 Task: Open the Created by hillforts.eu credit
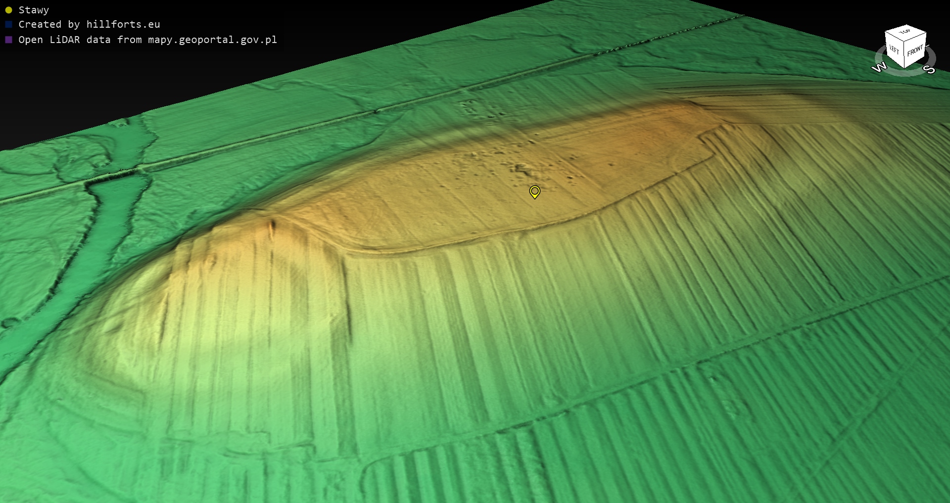pyautogui.click(x=89, y=24)
